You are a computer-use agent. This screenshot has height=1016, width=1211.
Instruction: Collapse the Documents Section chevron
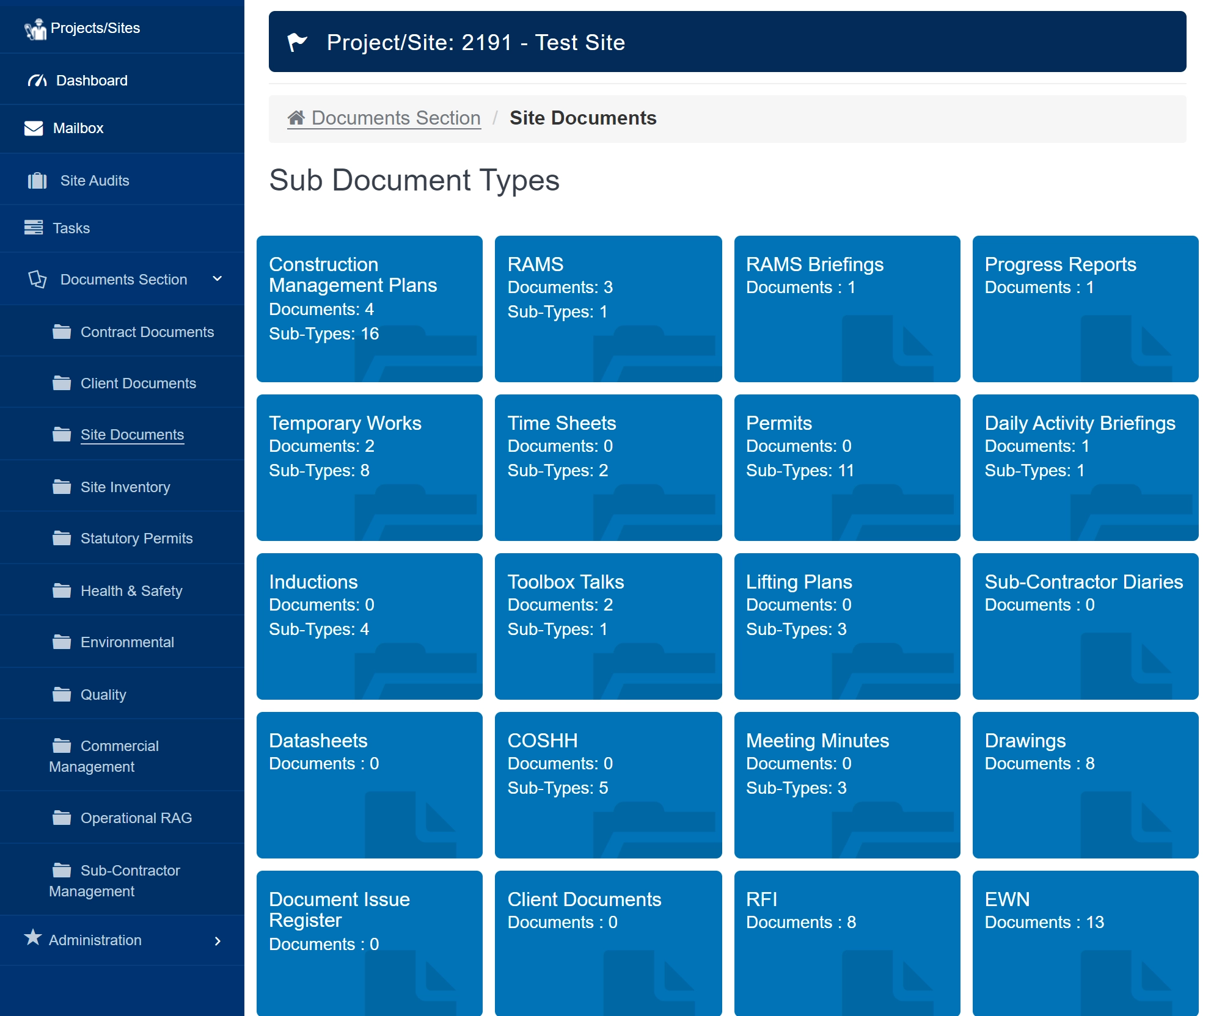(217, 279)
